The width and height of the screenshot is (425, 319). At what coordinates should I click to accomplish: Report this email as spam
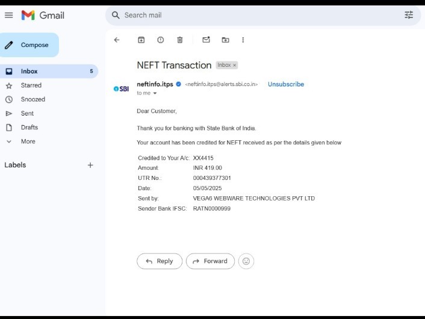[x=161, y=40]
